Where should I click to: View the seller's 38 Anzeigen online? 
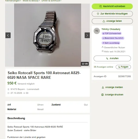click(x=103, y=67)
